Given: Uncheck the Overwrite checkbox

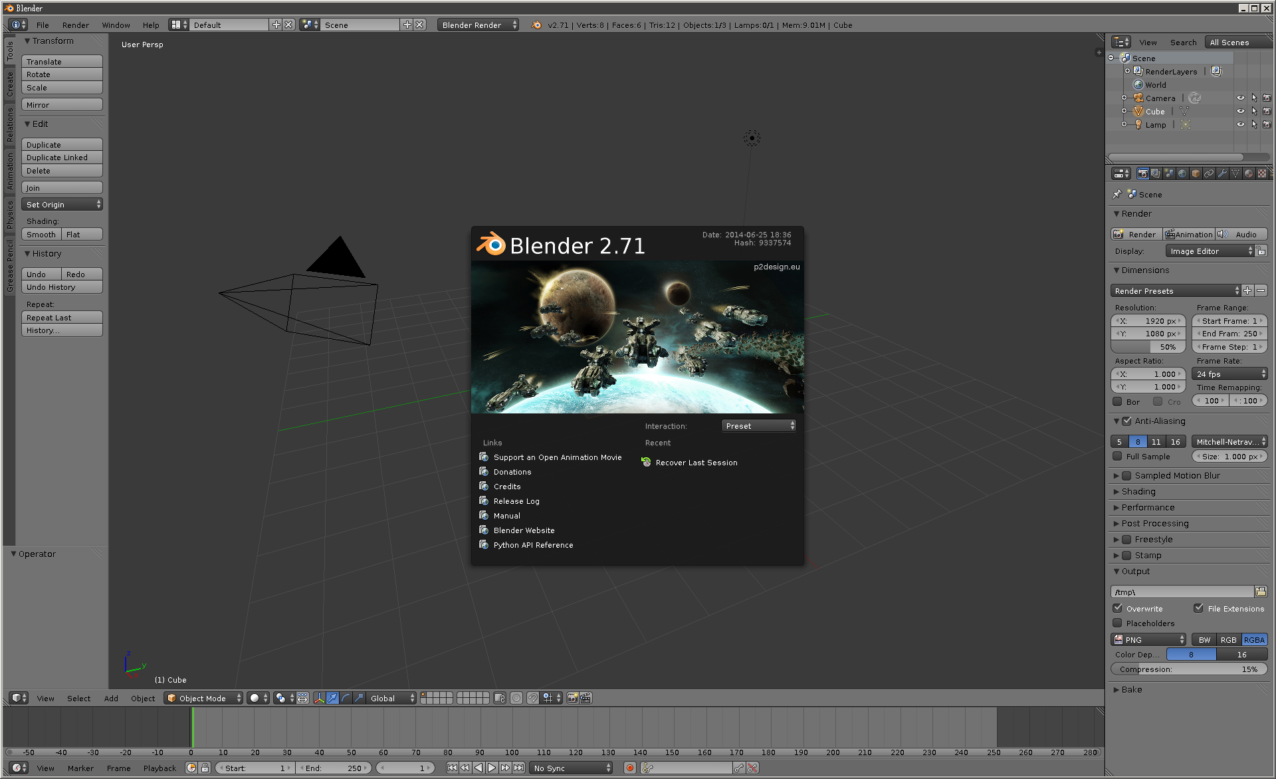Looking at the screenshot, I should pos(1118,608).
